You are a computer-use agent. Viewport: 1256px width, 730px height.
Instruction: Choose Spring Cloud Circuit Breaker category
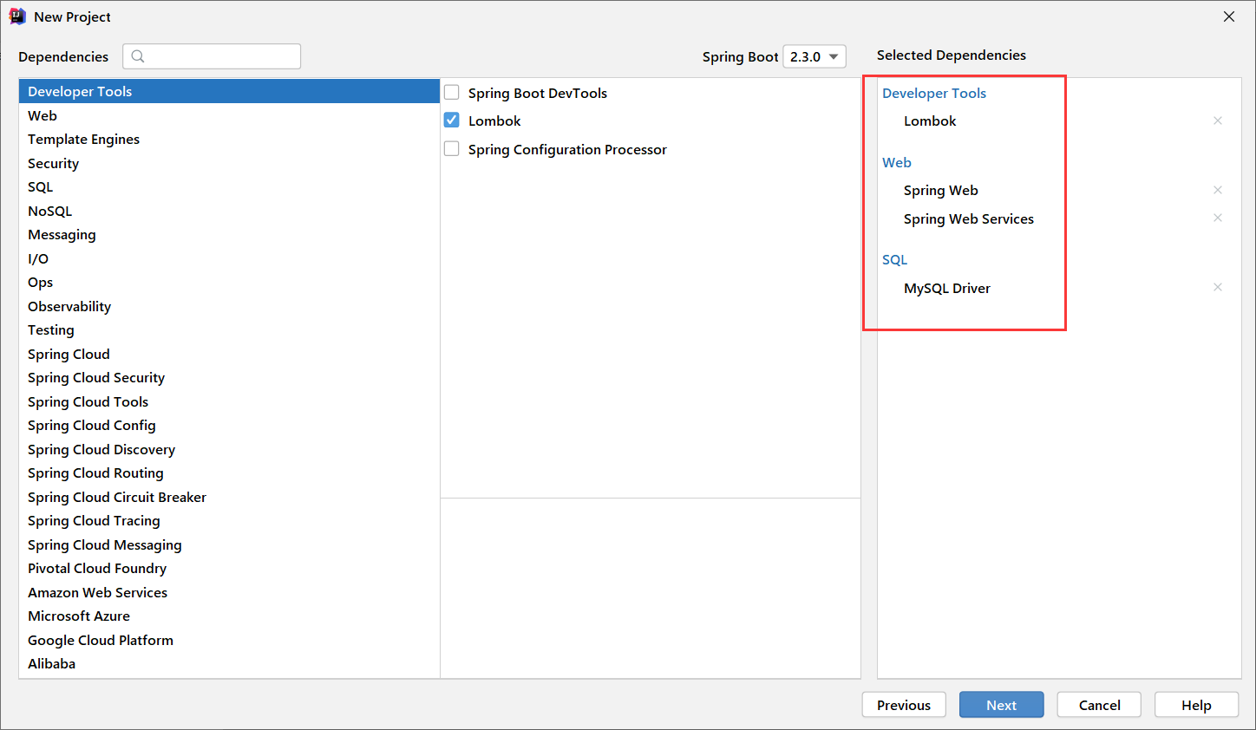229,497
